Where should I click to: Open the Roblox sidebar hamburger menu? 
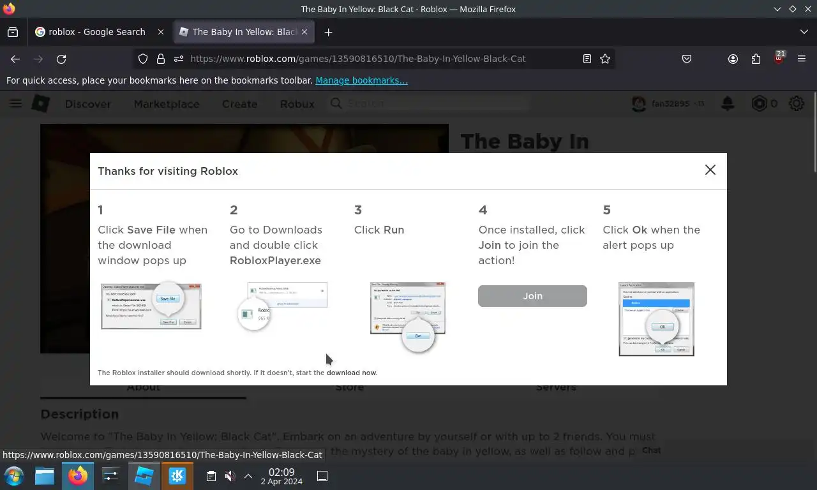point(15,103)
